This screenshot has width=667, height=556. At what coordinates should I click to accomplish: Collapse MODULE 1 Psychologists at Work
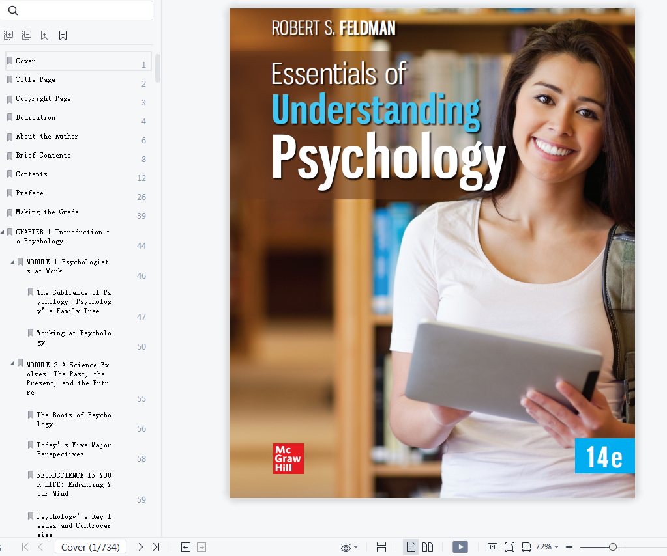pyautogui.click(x=13, y=262)
